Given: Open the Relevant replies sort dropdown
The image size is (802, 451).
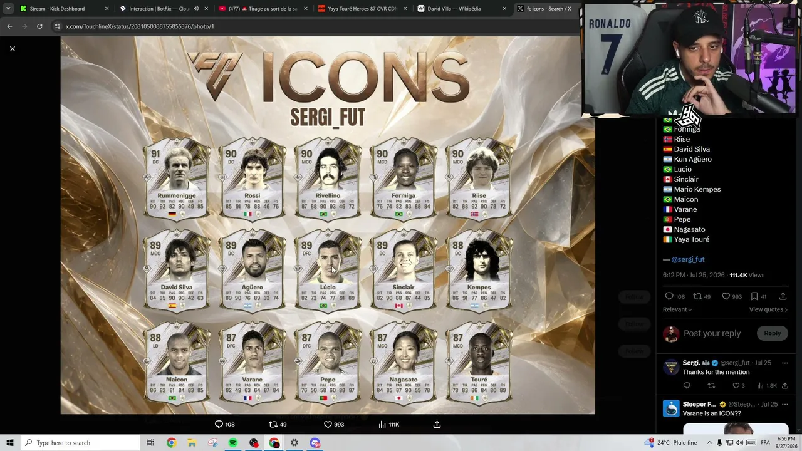Looking at the screenshot, I should click(677, 309).
